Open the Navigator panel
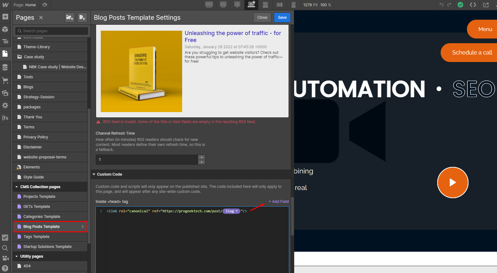The height and width of the screenshot is (273, 497). click(x=5, y=41)
